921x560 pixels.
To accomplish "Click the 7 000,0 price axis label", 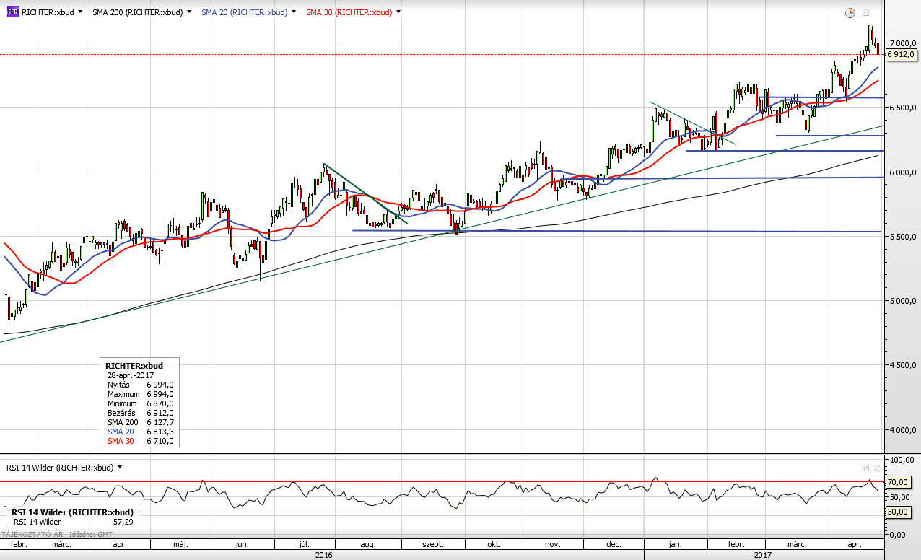I will coord(903,43).
